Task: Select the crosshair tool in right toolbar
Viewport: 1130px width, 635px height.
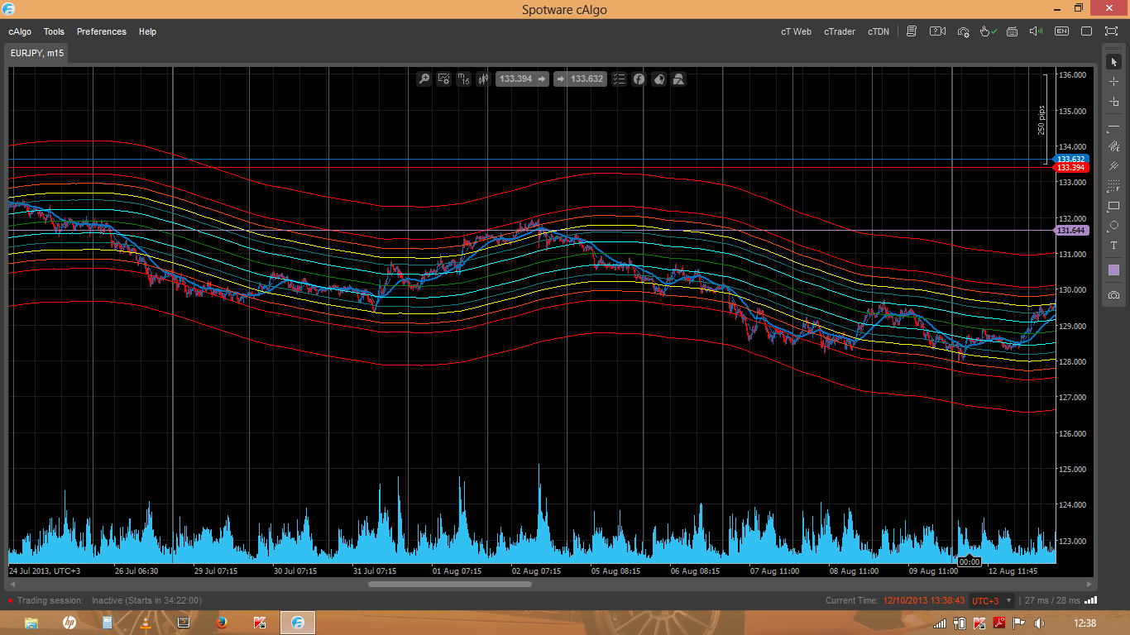Action: coord(1113,82)
